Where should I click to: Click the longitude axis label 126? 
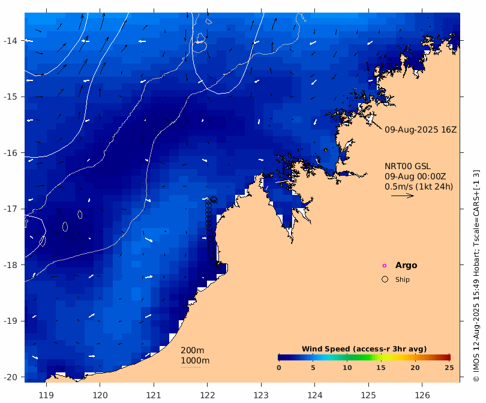pos(422,395)
